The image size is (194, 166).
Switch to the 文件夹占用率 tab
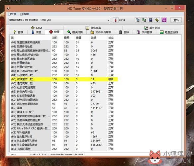point(101,32)
